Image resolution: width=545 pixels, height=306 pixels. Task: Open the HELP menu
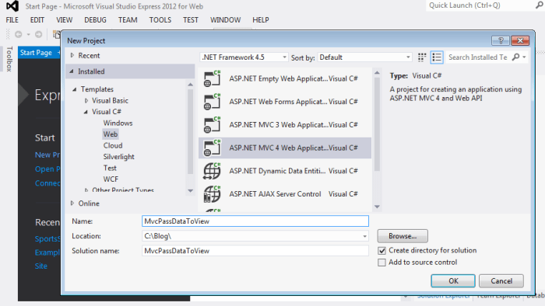261,19
